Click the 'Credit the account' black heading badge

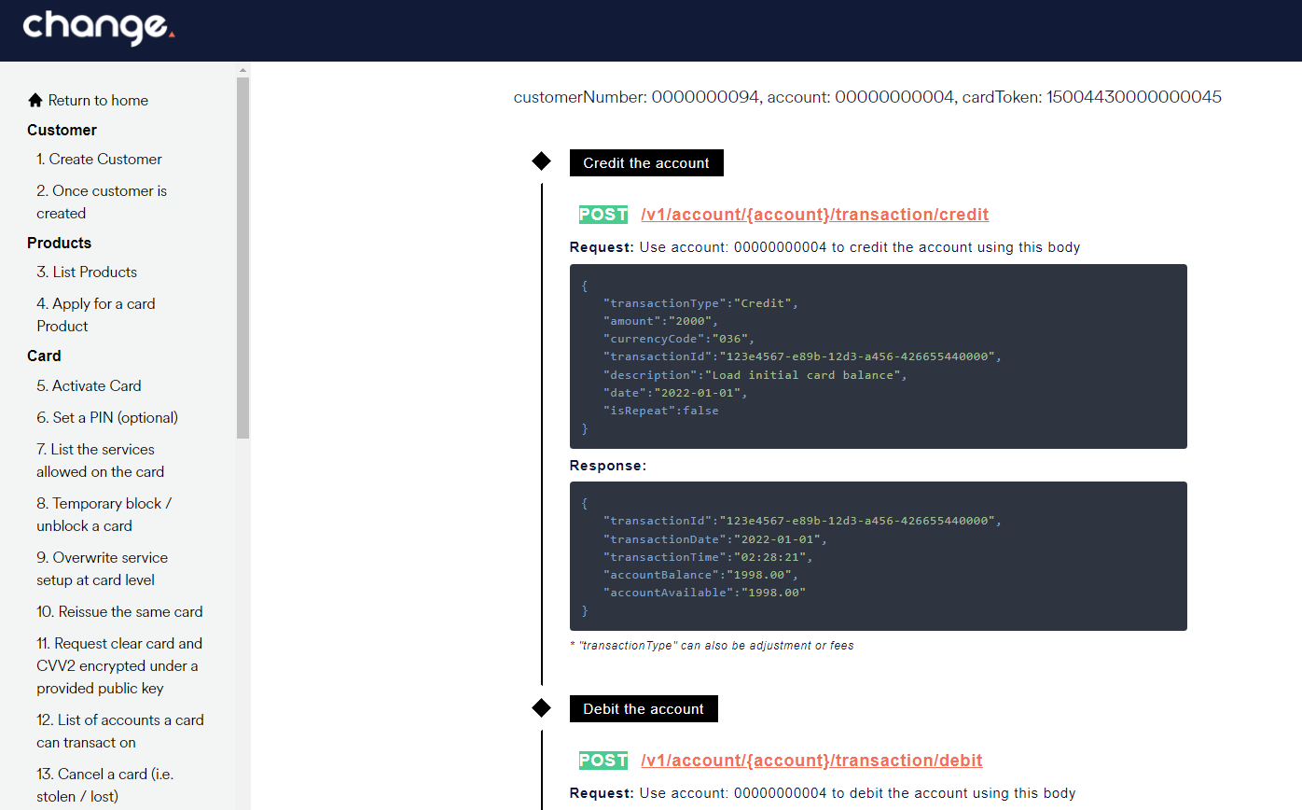coord(645,162)
